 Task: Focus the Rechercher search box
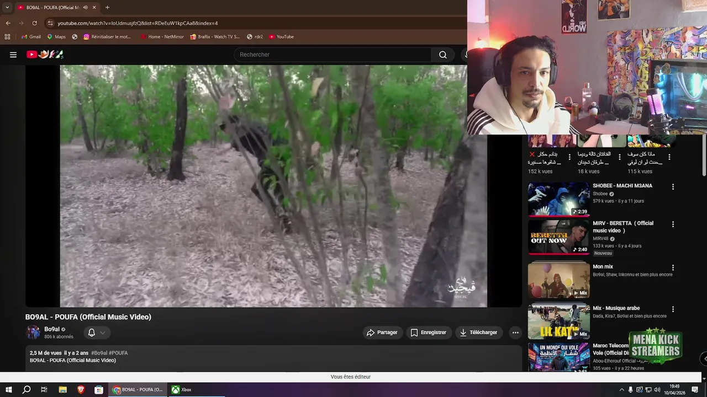[333, 55]
